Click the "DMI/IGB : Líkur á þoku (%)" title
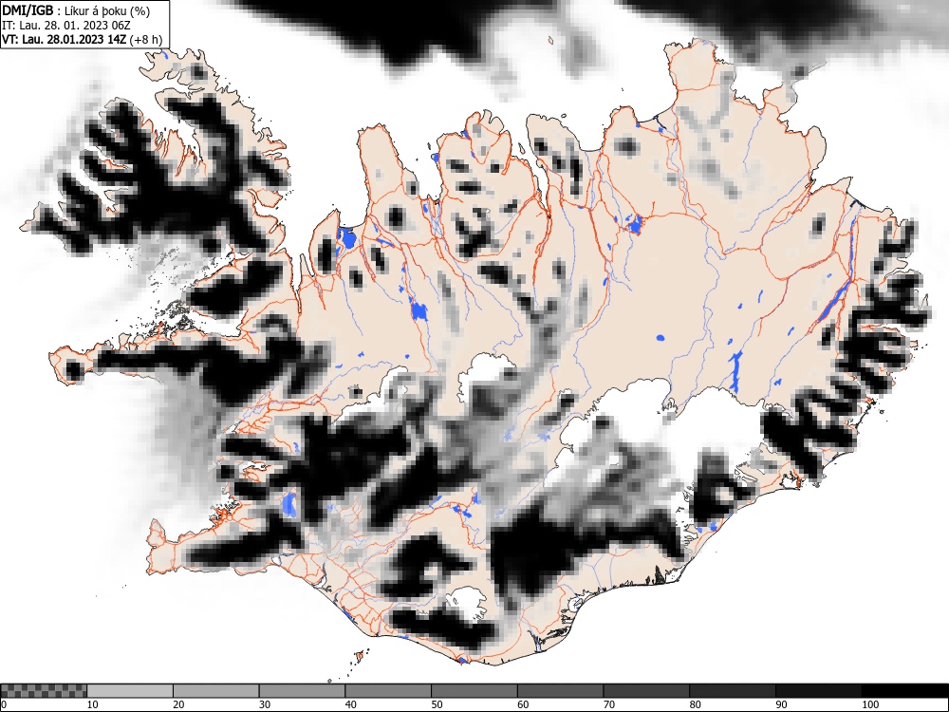The height and width of the screenshot is (712, 949). tap(76, 10)
